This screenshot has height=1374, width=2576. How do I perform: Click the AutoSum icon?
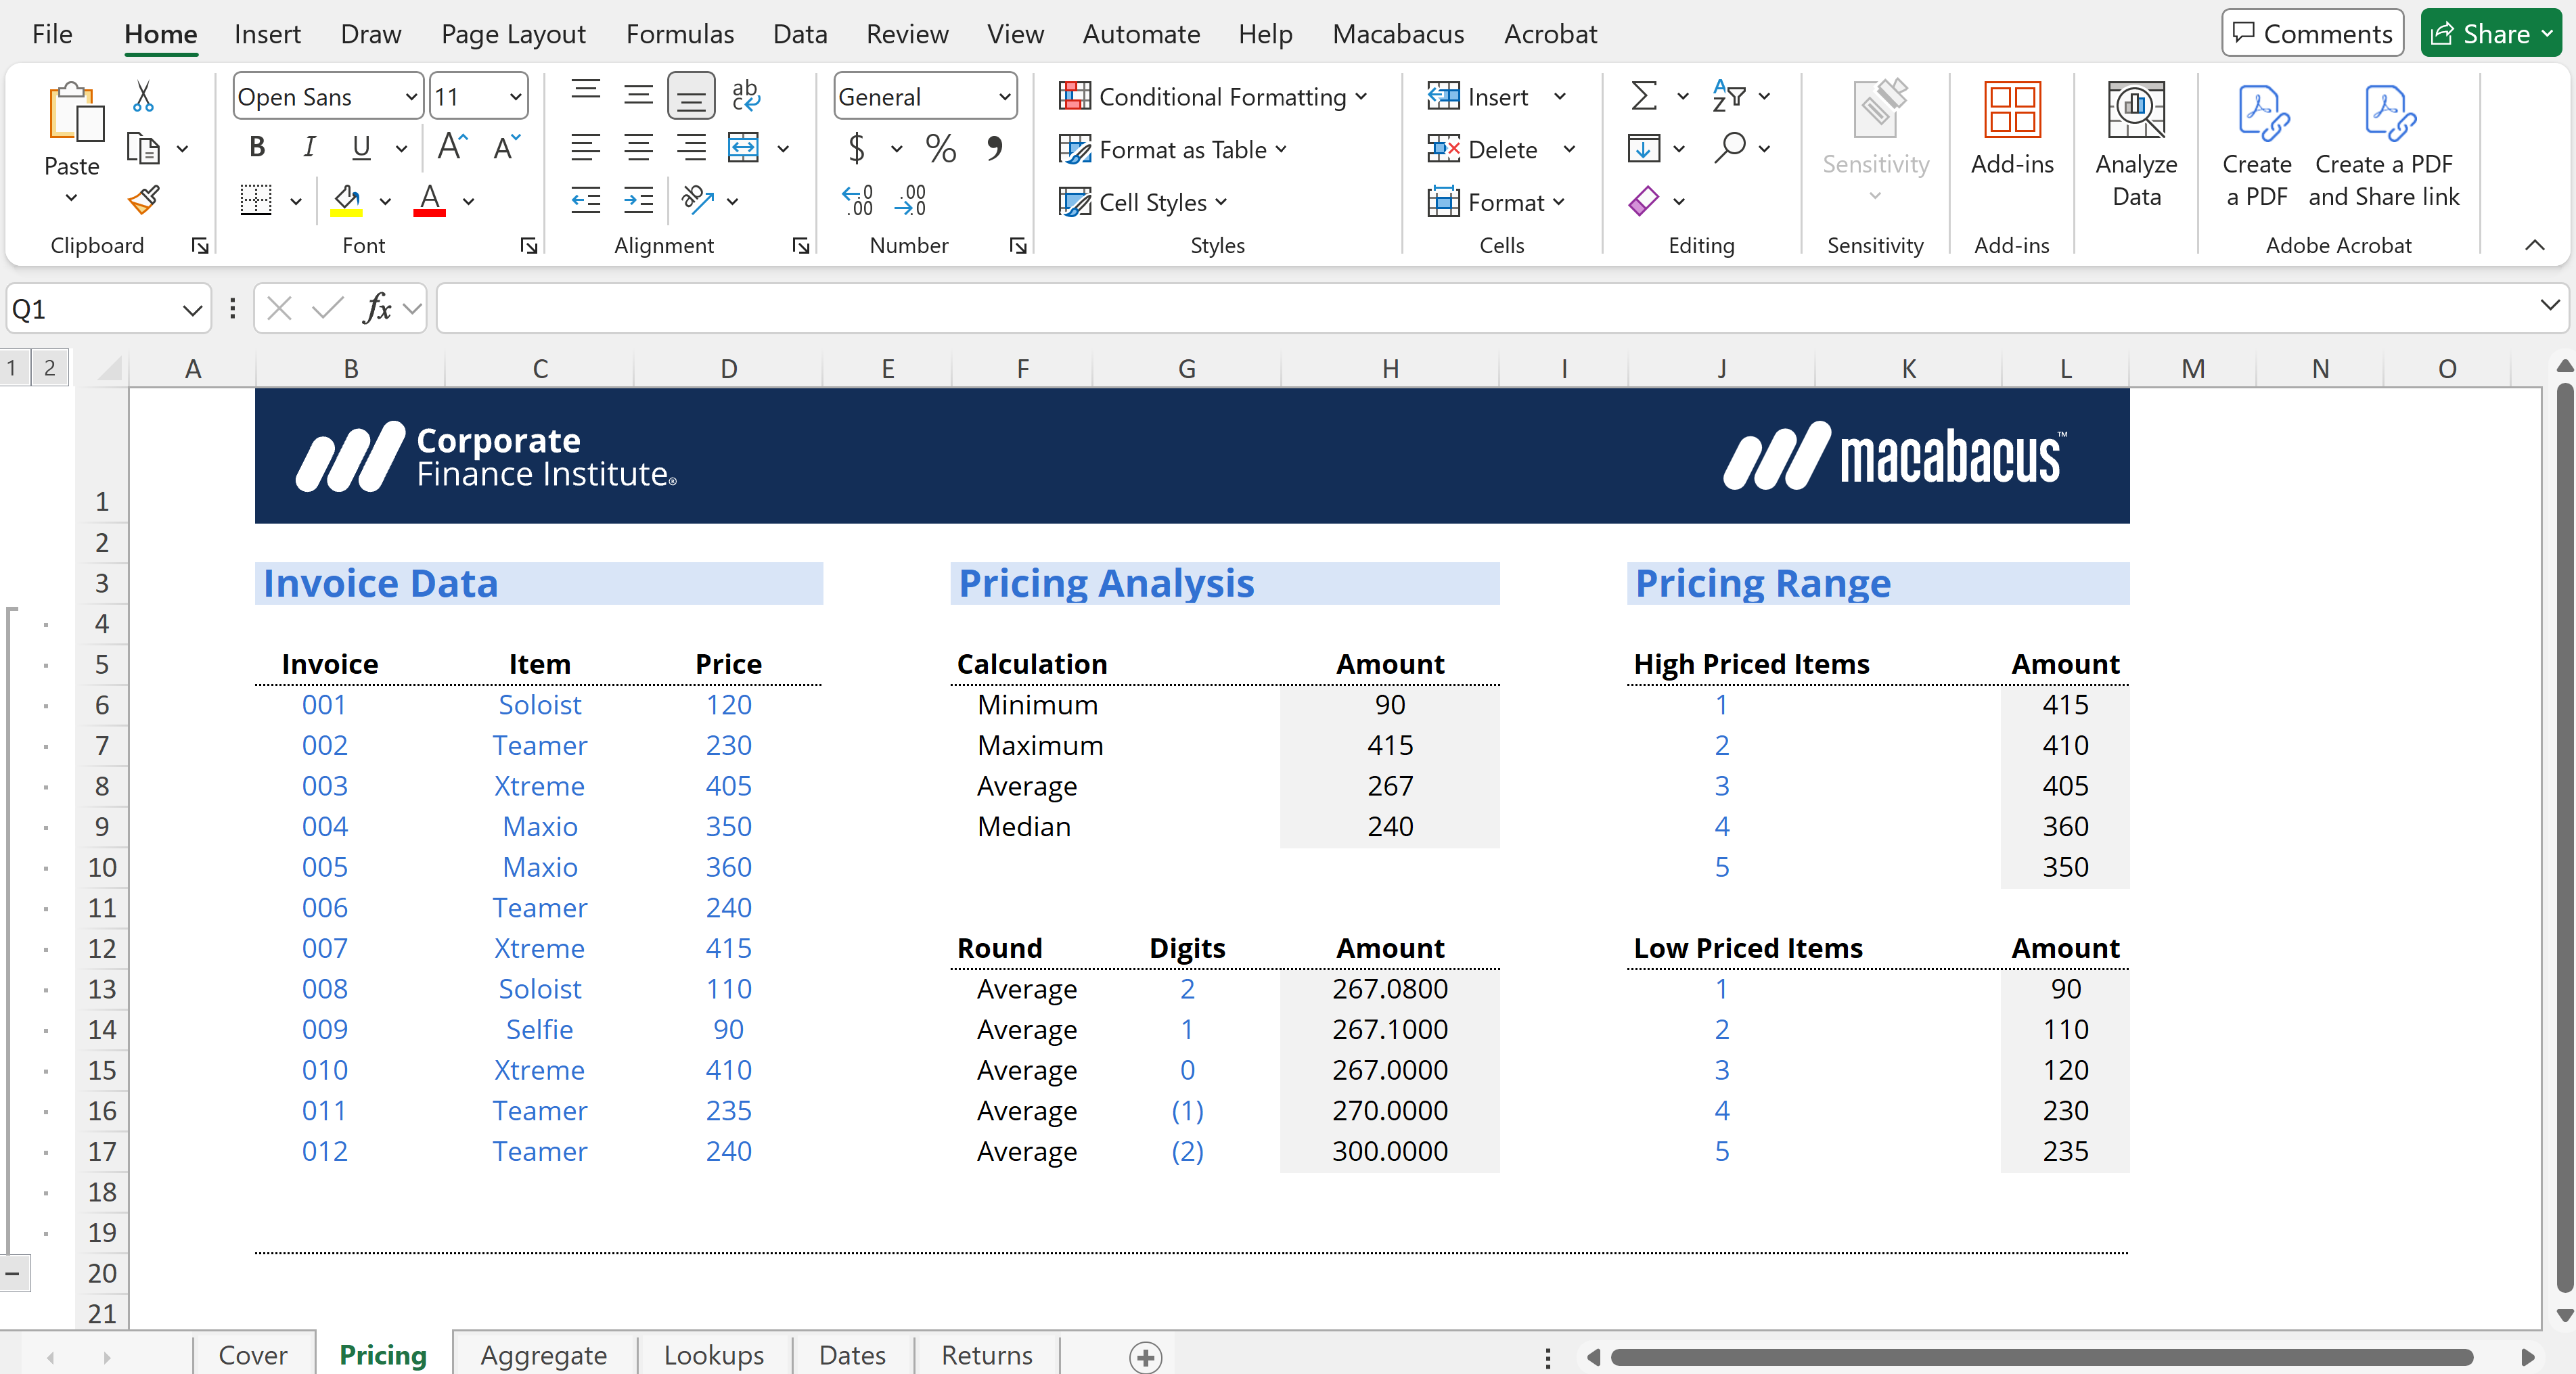[x=1644, y=96]
